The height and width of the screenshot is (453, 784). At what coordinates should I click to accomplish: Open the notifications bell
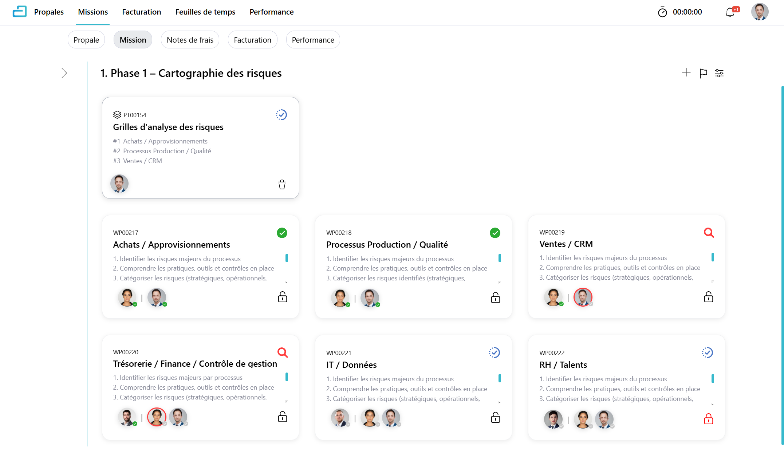click(x=730, y=12)
